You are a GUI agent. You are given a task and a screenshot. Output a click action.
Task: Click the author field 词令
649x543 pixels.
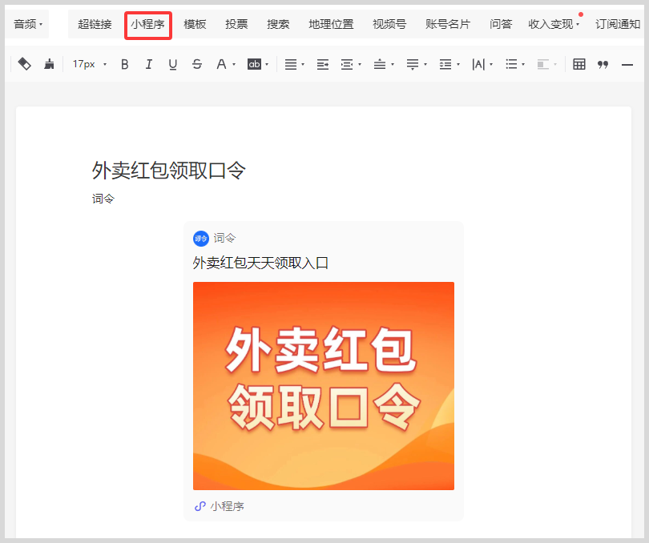[x=103, y=199]
